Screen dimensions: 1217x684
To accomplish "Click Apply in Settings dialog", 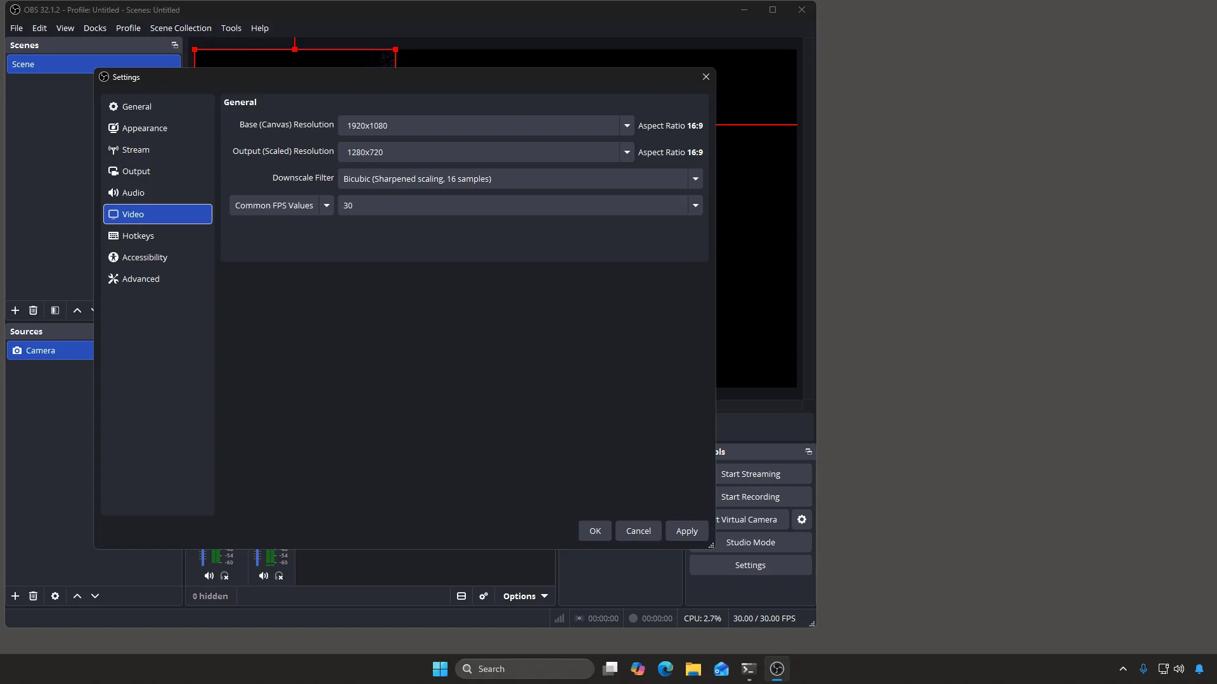I will 686,531.
